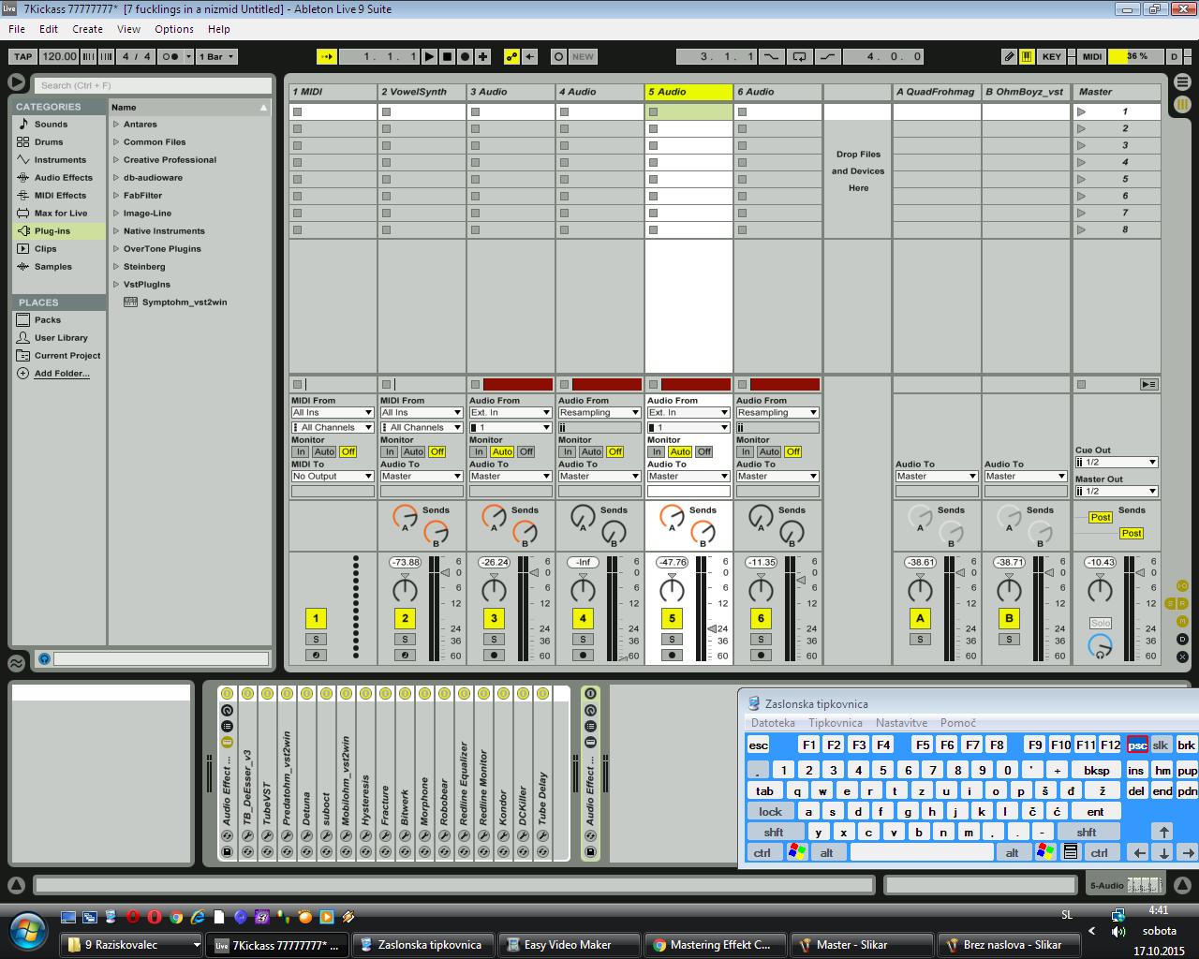The width and height of the screenshot is (1199, 959).
Task: Click Master preview volume headphone knob
Action: 1100,645
